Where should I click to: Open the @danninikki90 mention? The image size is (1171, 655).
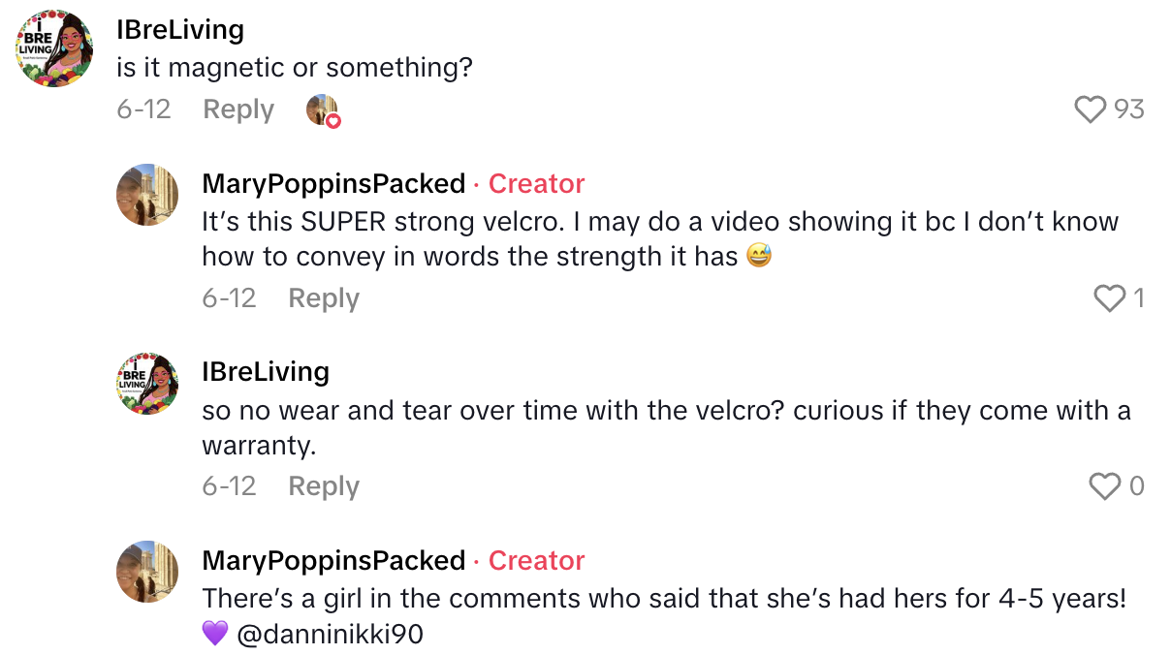(330, 635)
